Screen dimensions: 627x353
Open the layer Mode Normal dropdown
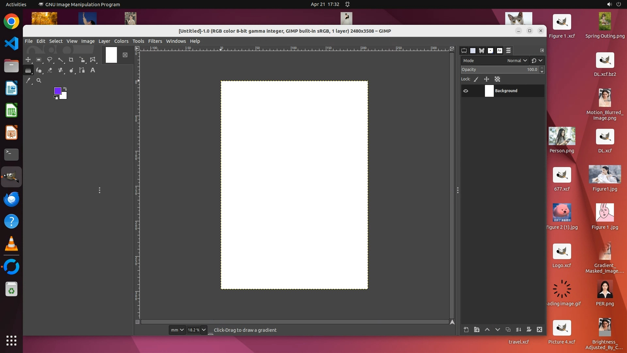[x=517, y=60]
